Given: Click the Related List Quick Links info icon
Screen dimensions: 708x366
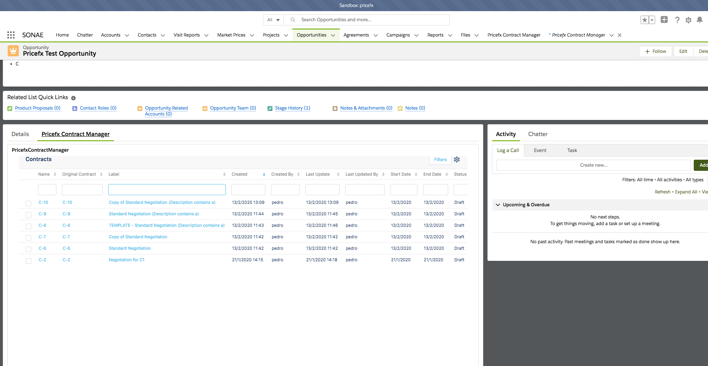Looking at the screenshot, I should coord(73,98).
